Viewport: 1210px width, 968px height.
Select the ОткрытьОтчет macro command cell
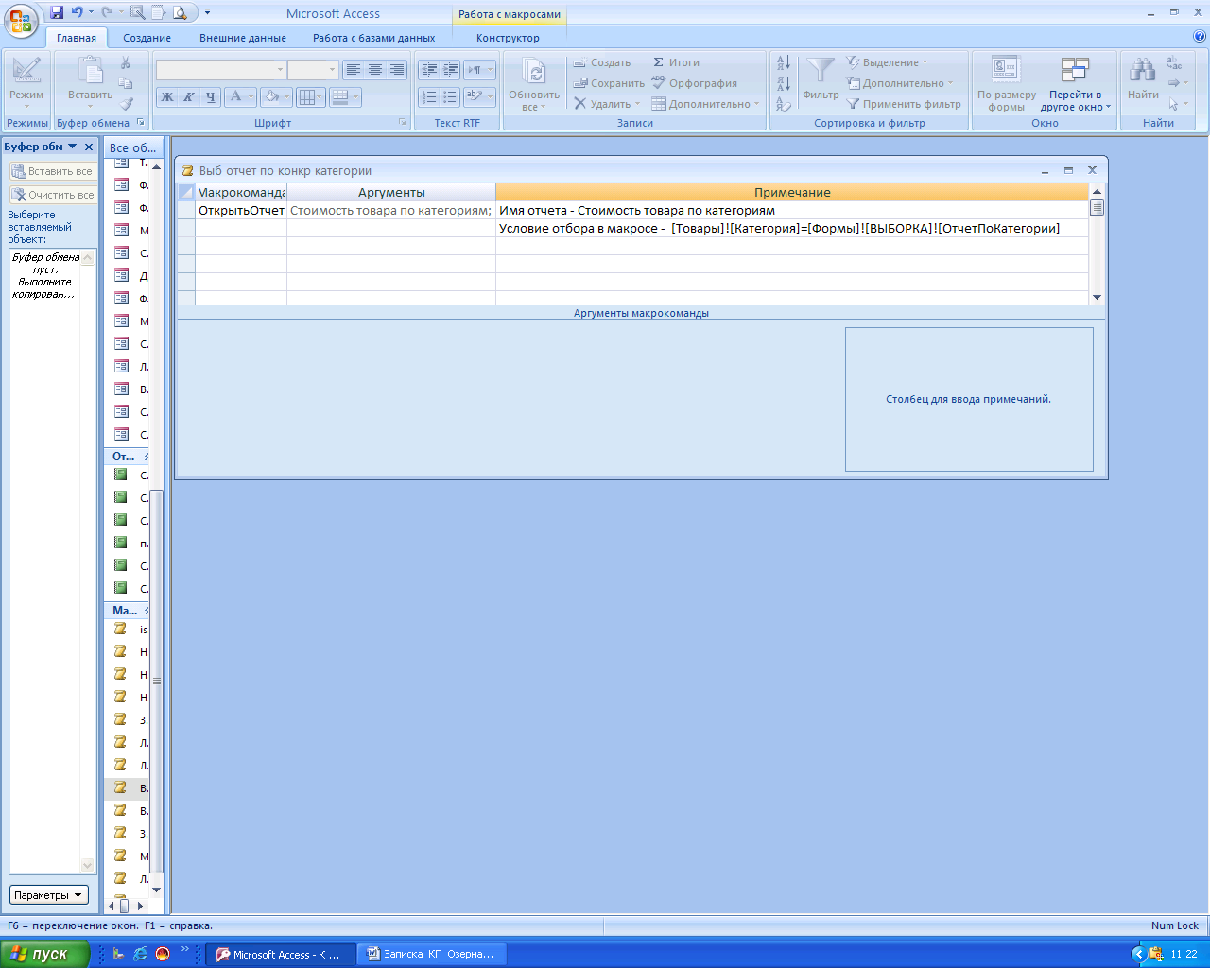pos(241,211)
